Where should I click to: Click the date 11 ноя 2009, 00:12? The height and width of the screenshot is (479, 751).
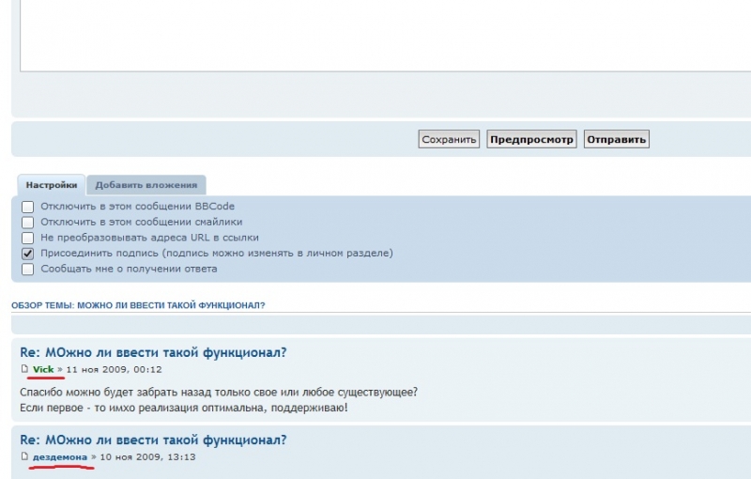pos(114,369)
